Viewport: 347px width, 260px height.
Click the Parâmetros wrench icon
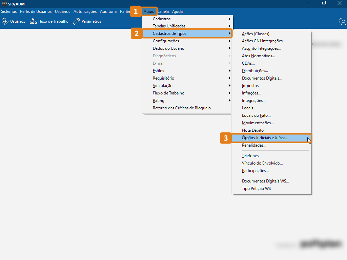click(x=77, y=21)
